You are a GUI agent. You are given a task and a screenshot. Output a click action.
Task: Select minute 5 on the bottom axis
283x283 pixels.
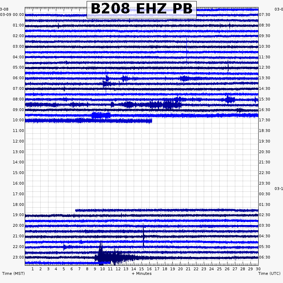pyautogui.click(x=64, y=269)
